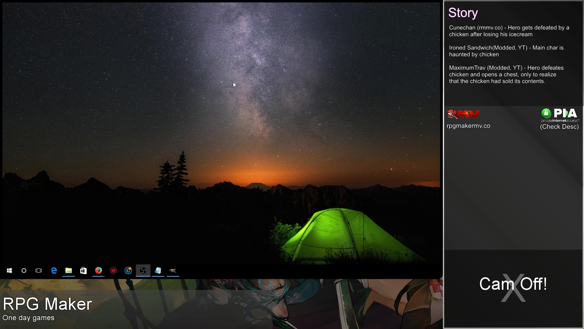Click the rpgmakermv.co link text
Viewport: 584px width, 329px height.
(x=468, y=126)
